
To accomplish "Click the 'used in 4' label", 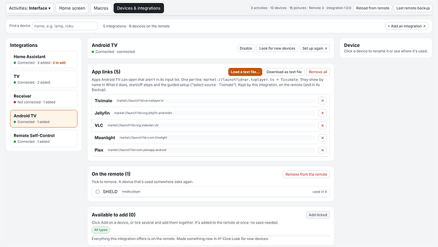I will (x=319, y=192).
